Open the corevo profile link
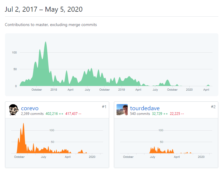 pyautogui.click(x=30, y=108)
